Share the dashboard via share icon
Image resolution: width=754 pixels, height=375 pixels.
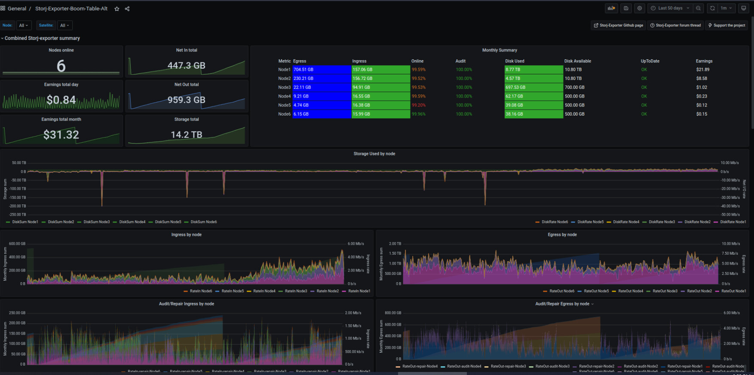point(127,9)
